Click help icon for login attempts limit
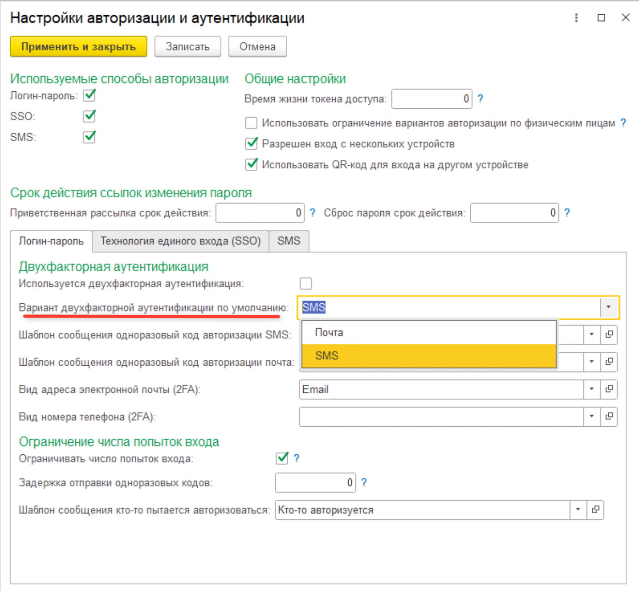 (x=296, y=458)
